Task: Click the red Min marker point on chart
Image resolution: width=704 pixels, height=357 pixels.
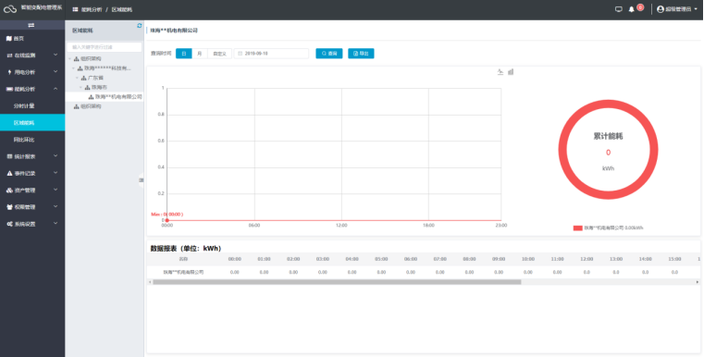Action: click(x=167, y=220)
